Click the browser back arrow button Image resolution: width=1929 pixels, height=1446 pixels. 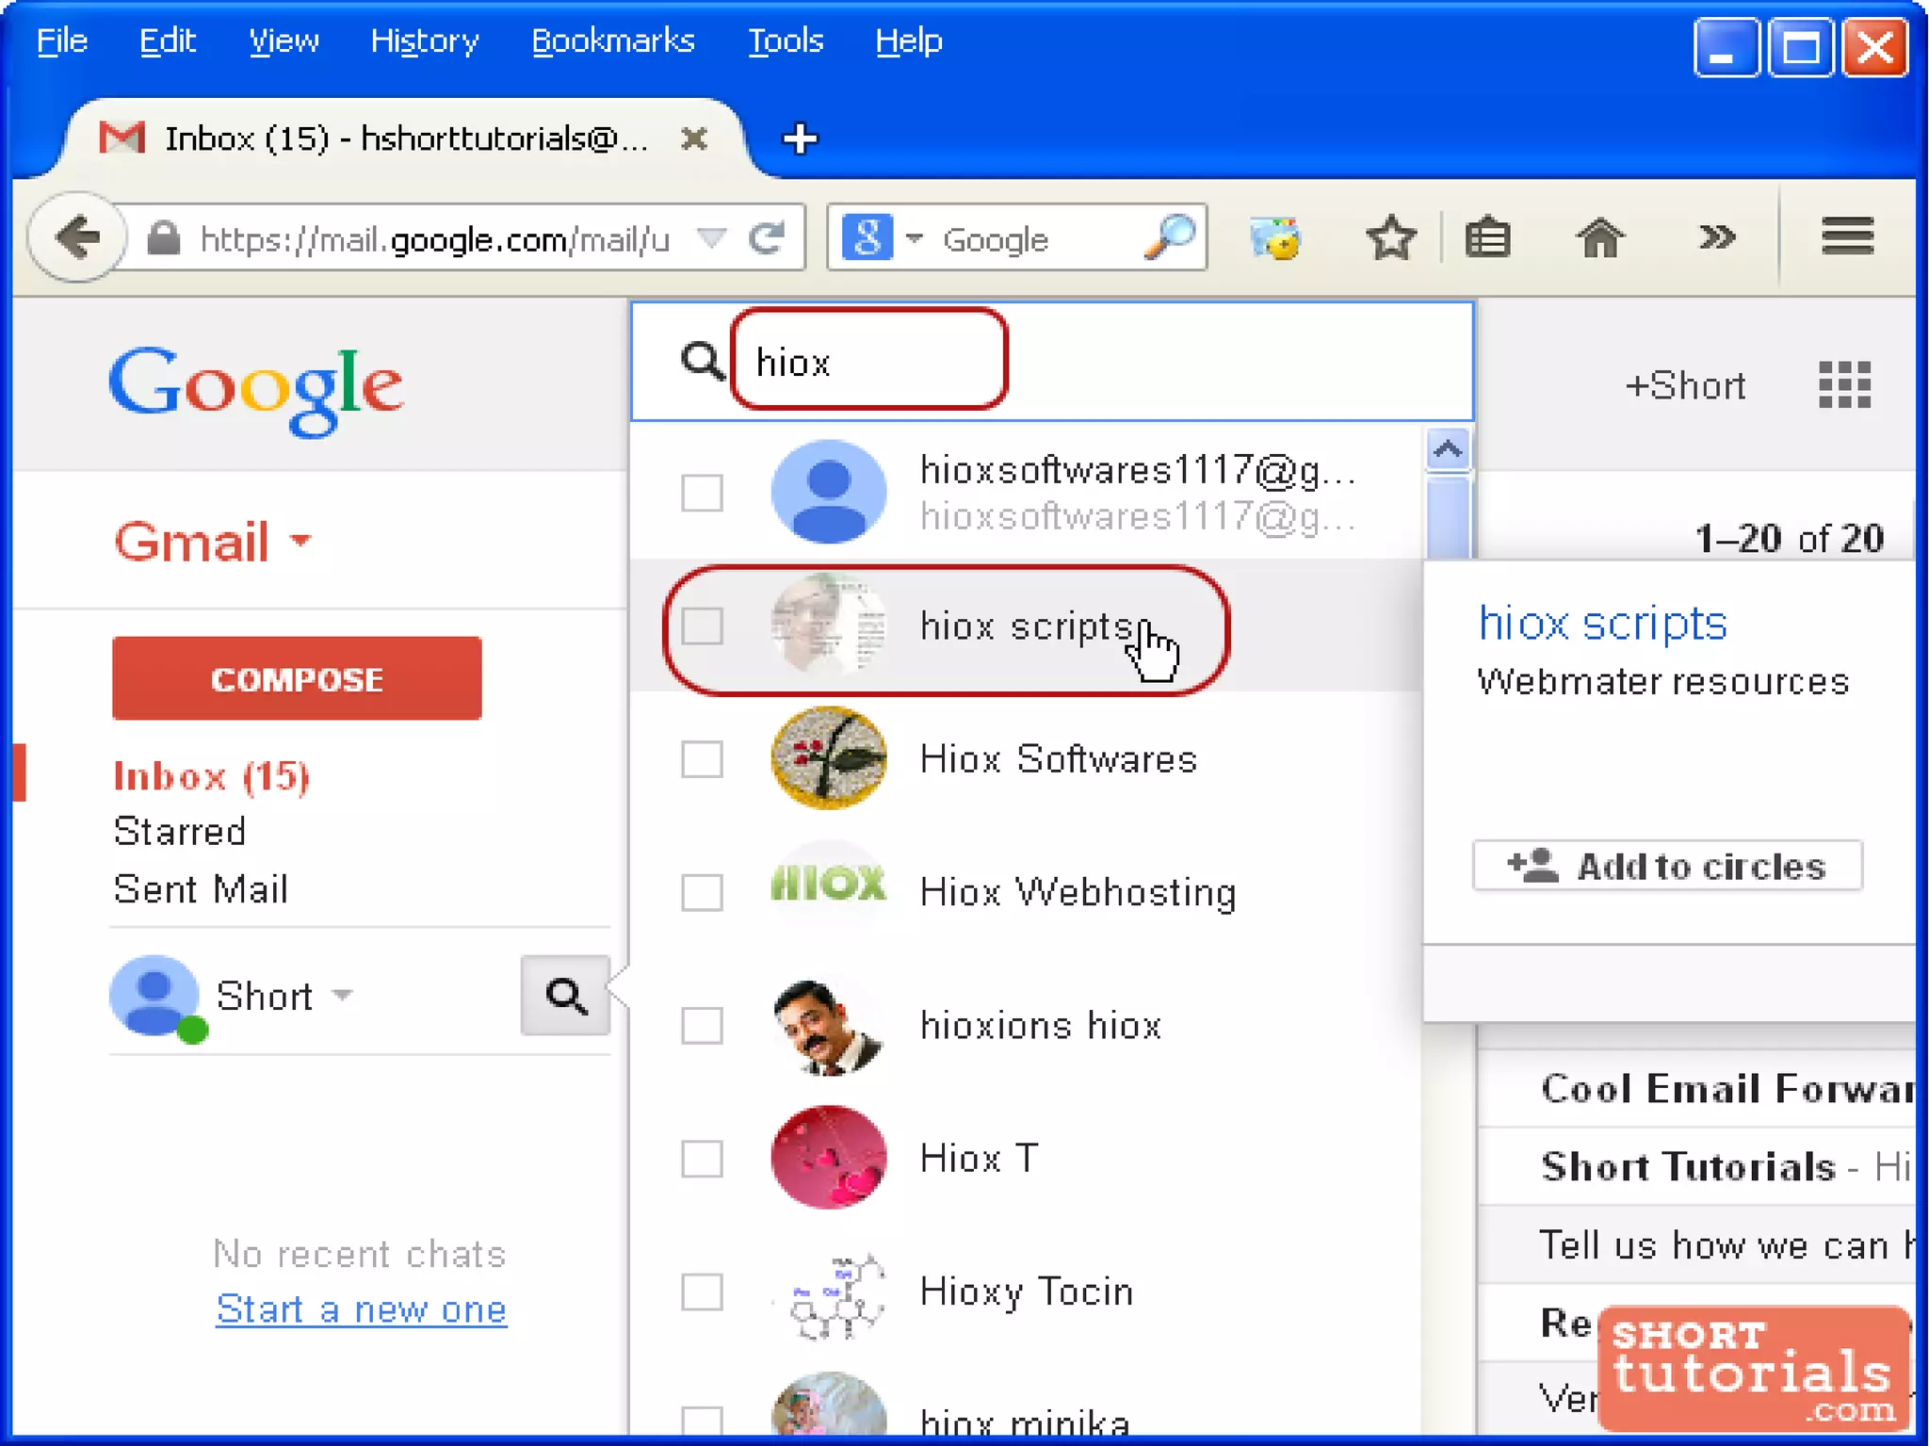pos(77,237)
